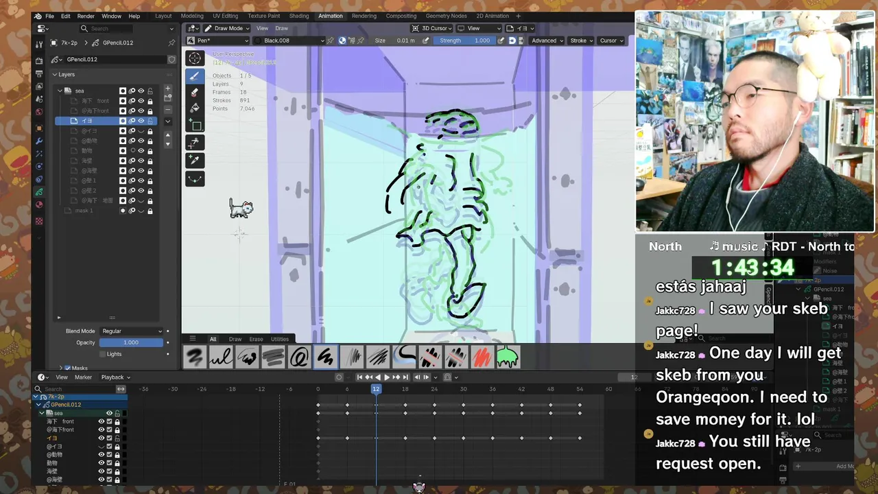
Task: Select the Eraser tool in the toolbar
Action: tap(195, 93)
